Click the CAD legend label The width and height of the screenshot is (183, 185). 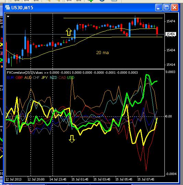click(62, 78)
